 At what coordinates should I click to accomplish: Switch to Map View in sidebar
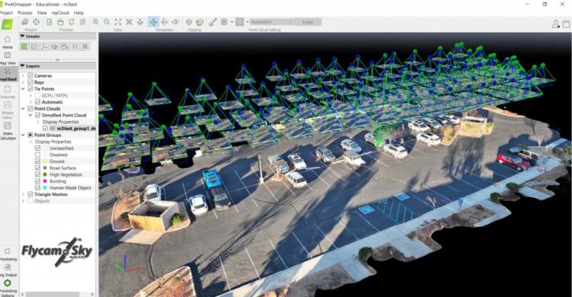click(7, 58)
